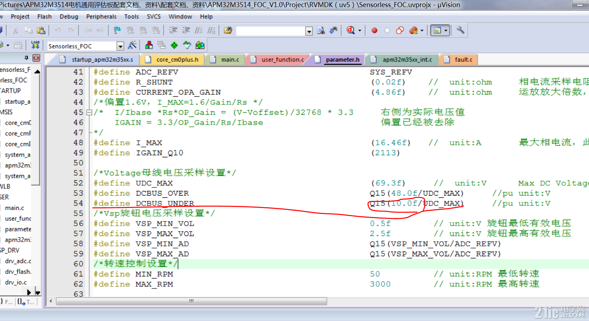Toggle the project window layout button
The image size is (589, 321).
[x=437, y=31]
